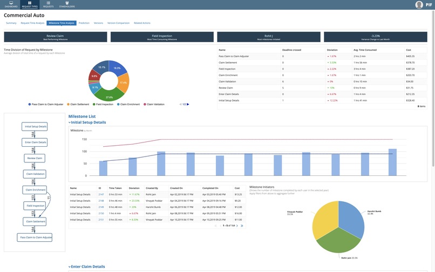Image resolution: width=435 pixels, height=272 pixels.
Task: Open the Related Actions tab
Action: [x=142, y=23]
